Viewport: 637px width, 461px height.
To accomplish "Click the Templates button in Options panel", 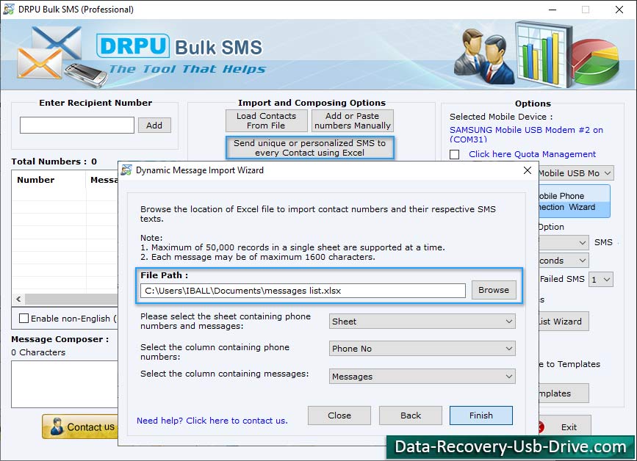I will 564,393.
